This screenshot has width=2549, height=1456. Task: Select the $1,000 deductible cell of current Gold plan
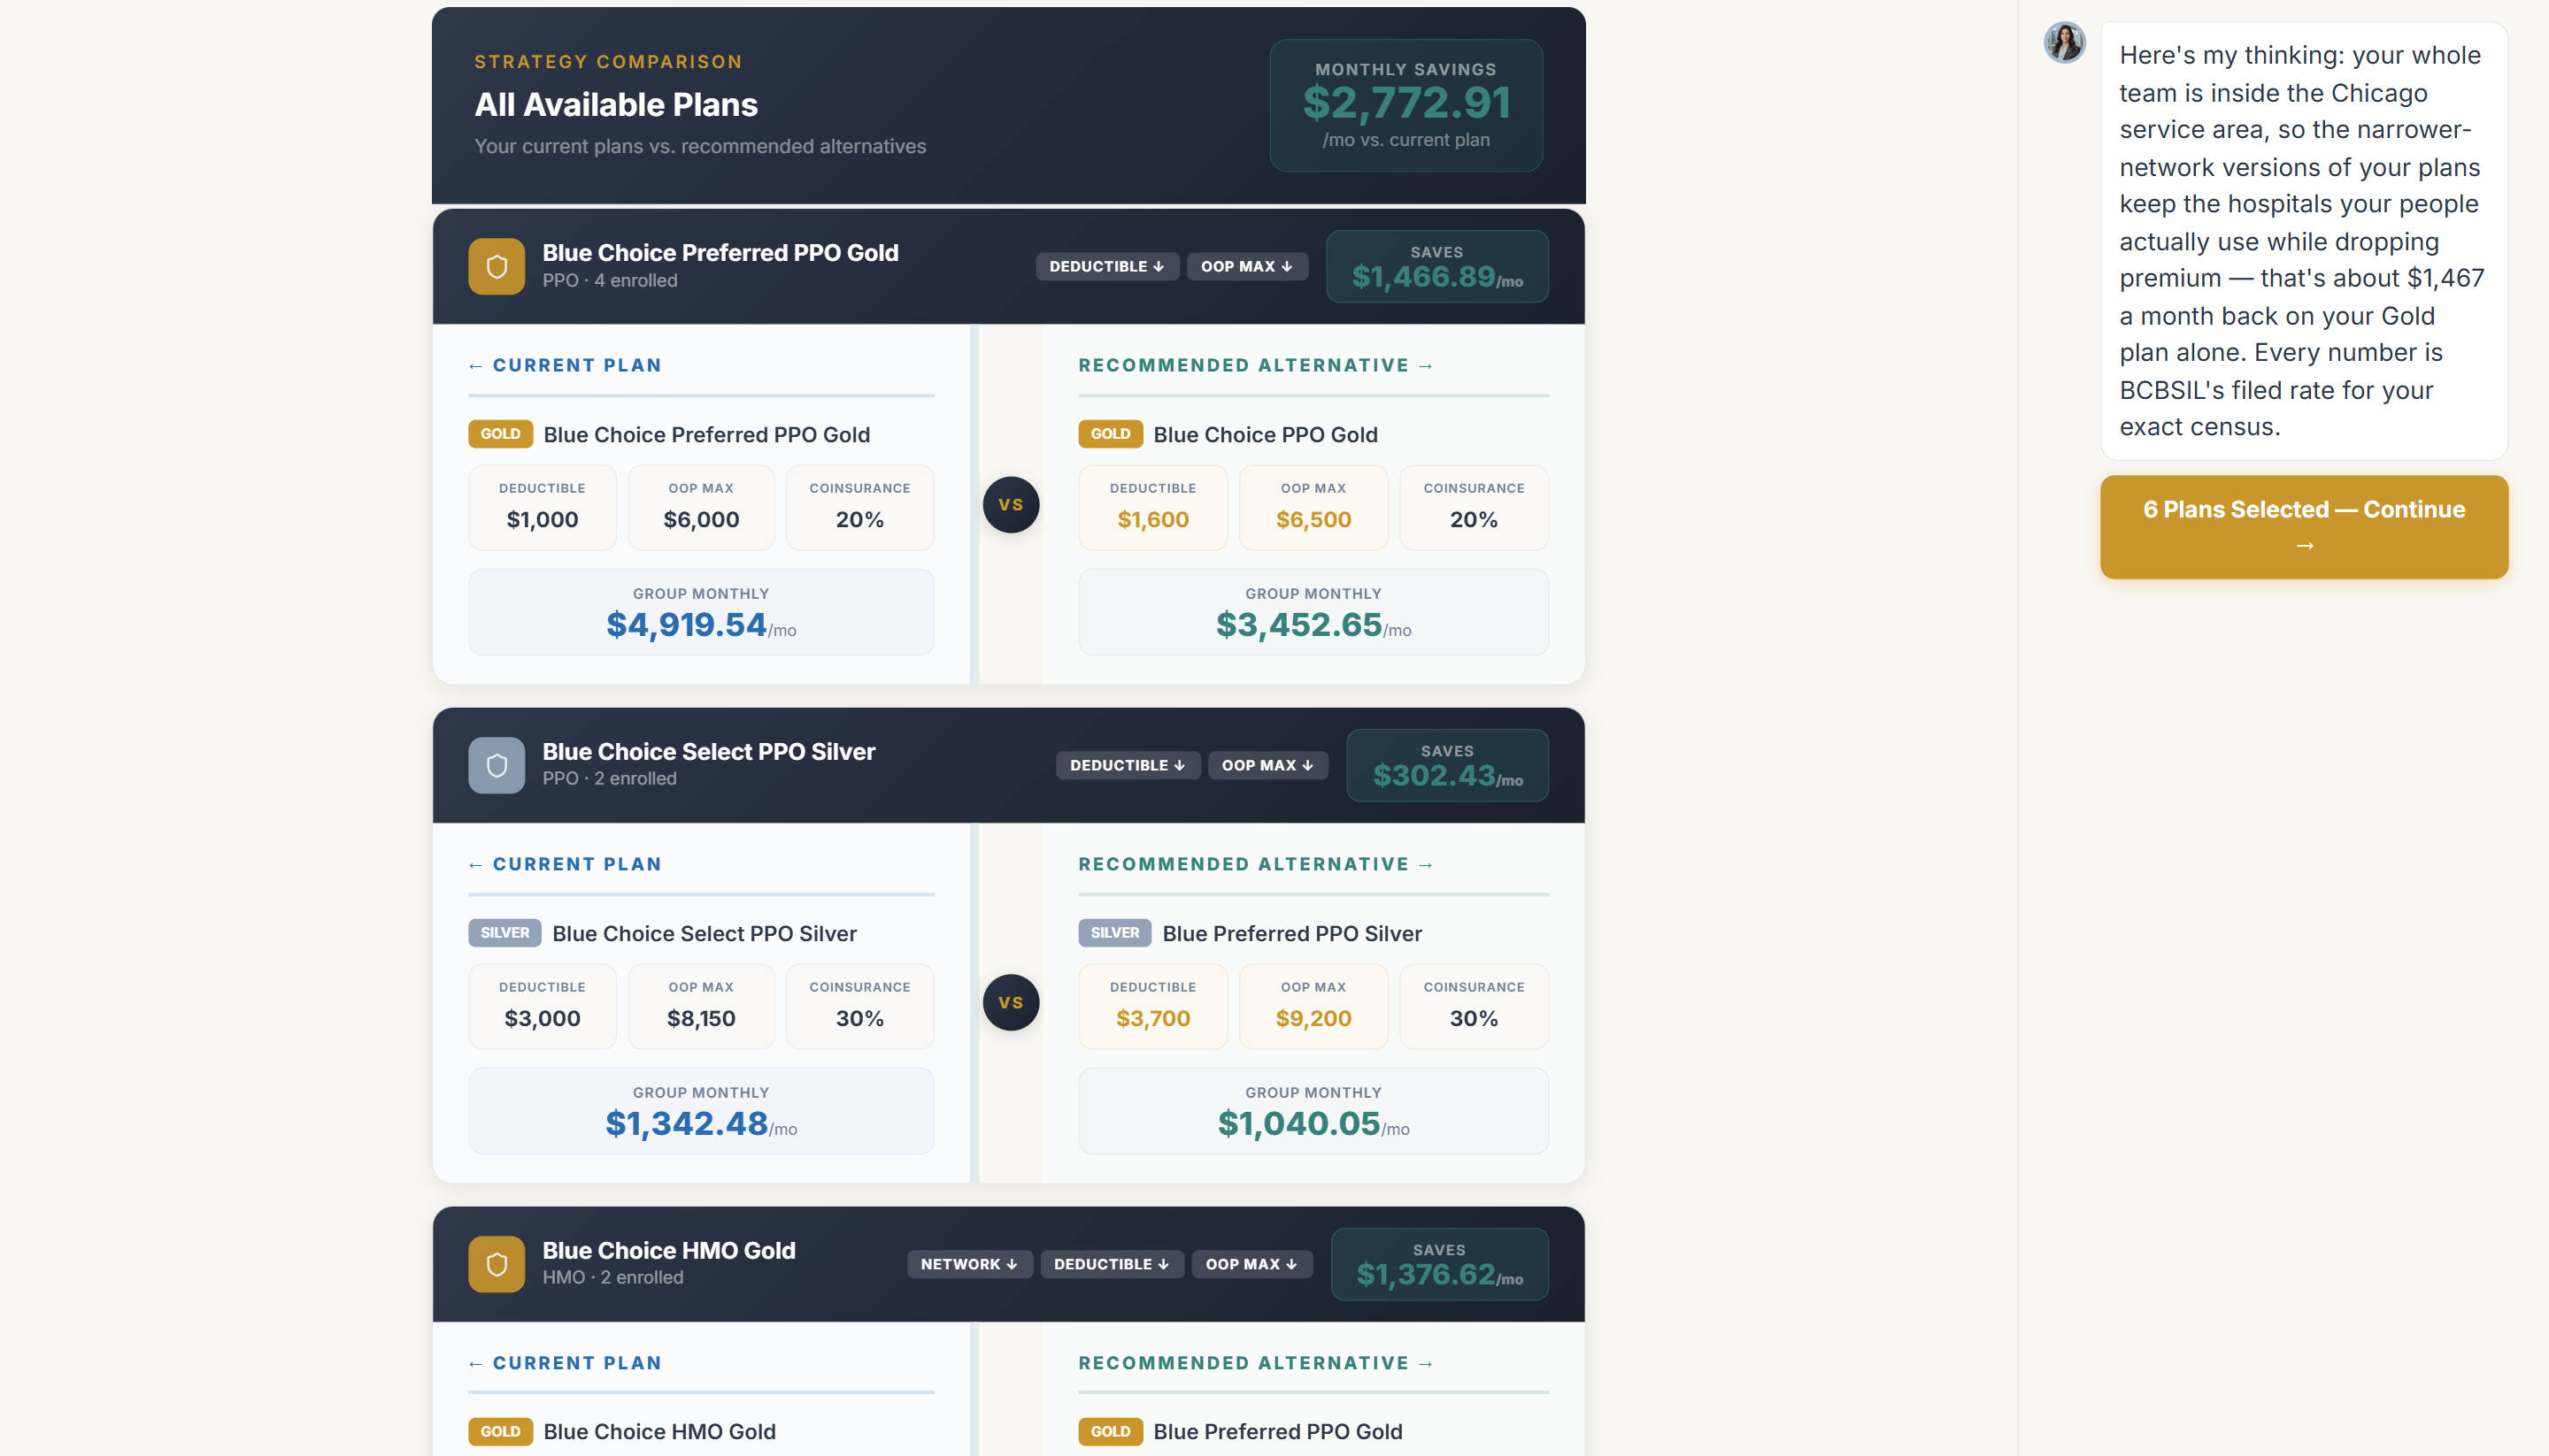543,507
